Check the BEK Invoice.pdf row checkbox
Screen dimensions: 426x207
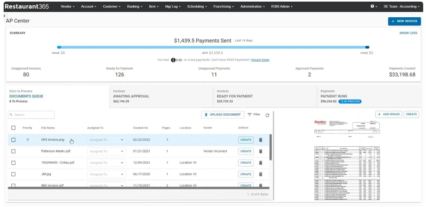pos(13,186)
